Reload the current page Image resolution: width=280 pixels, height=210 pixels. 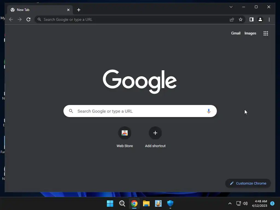click(x=28, y=19)
